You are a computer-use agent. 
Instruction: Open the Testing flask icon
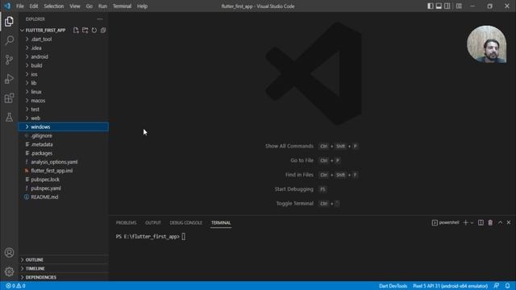coord(9,117)
